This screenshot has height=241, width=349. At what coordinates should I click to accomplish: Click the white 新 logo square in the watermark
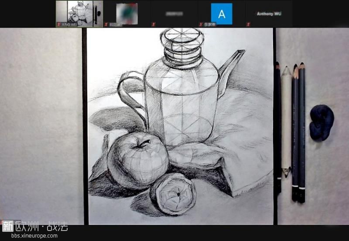coord(8,226)
